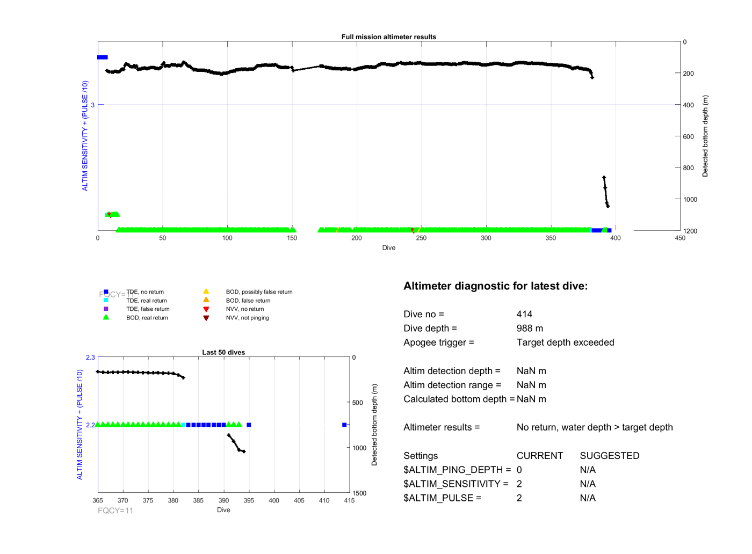The height and width of the screenshot is (554, 752).
Task: Click the current value 2 for ALTIM_SENSITIVITY
Action: 519,484
